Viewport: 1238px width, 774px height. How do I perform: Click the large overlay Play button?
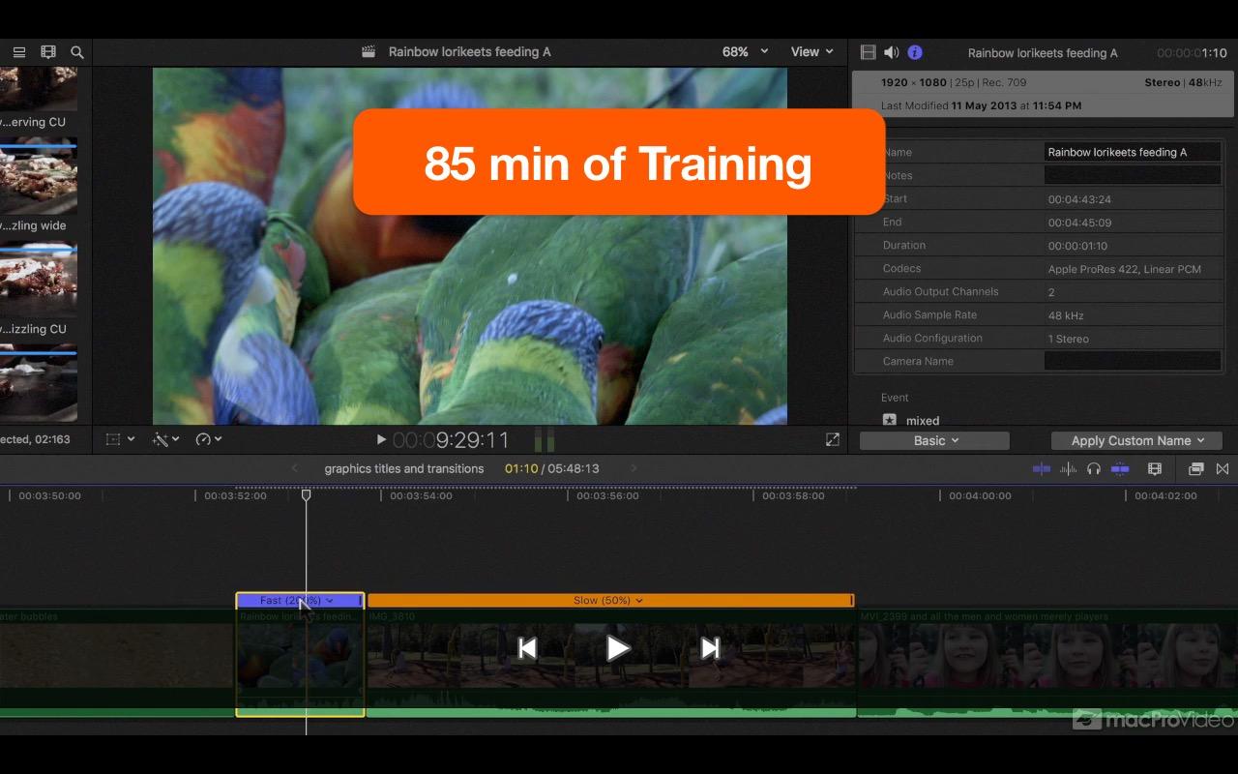[x=618, y=648]
